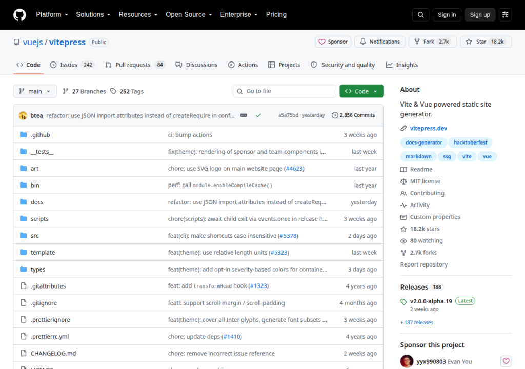Open the + 187 releases link

pos(416,322)
